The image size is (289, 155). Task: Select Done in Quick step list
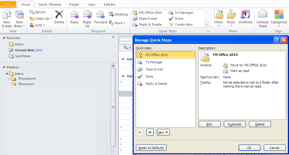166,76
